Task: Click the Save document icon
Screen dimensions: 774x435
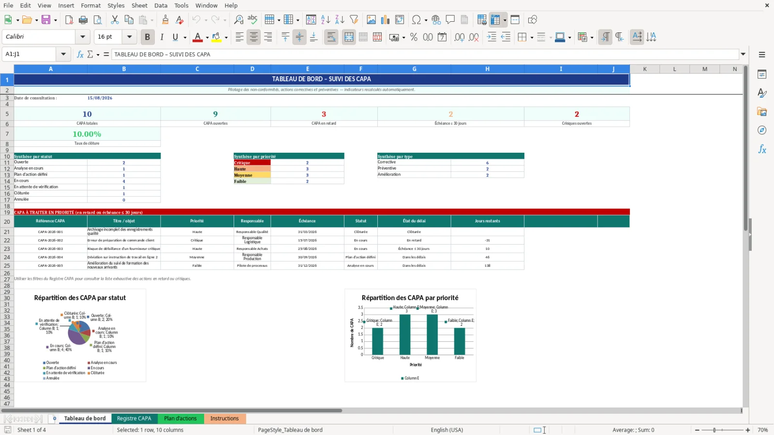Action: [x=46, y=20]
